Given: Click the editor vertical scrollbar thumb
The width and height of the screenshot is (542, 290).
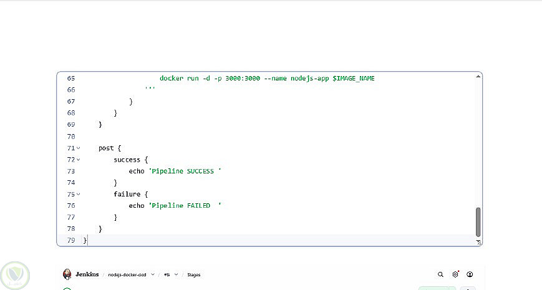Looking at the screenshot, I should [478, 222].
